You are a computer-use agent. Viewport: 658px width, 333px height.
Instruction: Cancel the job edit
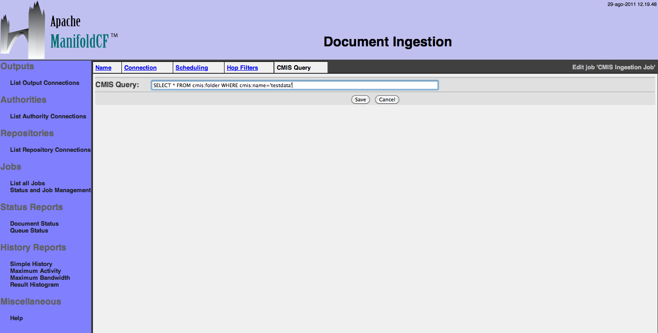tap(387, 100)
